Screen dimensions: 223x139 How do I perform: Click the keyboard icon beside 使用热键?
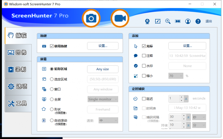(44, 46)
